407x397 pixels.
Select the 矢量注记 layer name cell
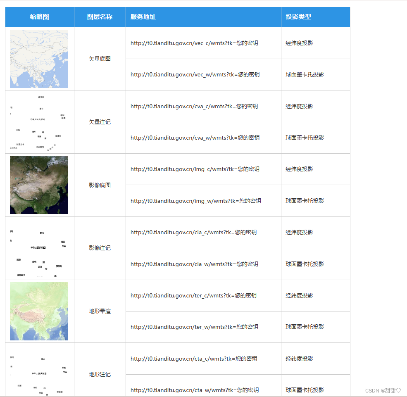[x=100, y=122]
